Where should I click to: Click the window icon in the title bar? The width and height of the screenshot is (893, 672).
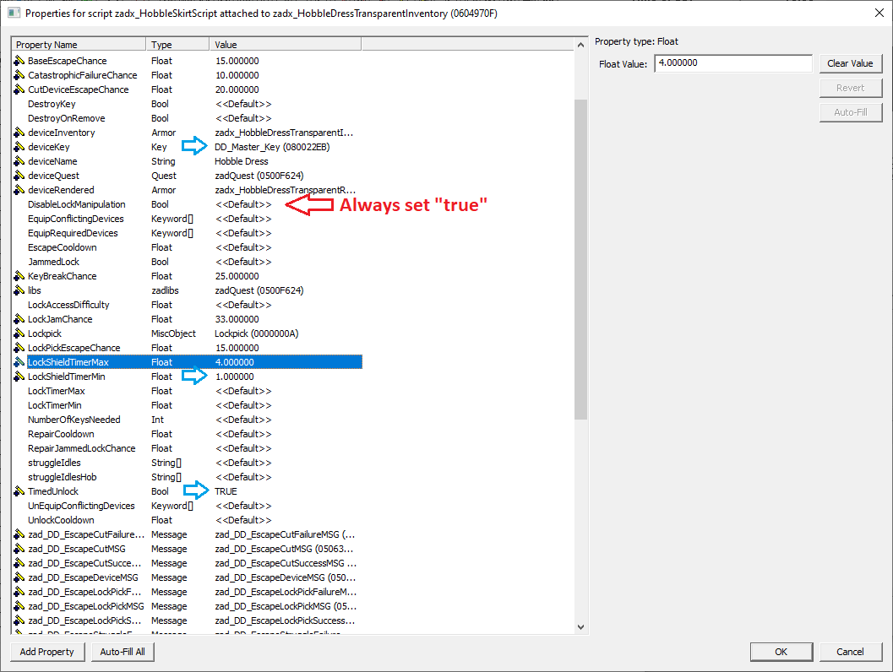[14, 13]
